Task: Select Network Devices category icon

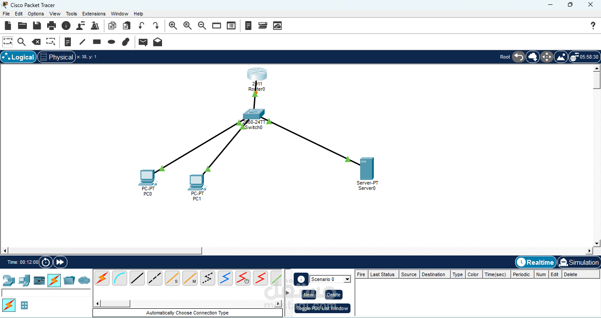Action: coord(9,280)
